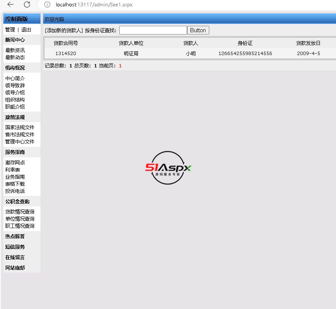Open 中心简介 page

click(x=15, y=78)
